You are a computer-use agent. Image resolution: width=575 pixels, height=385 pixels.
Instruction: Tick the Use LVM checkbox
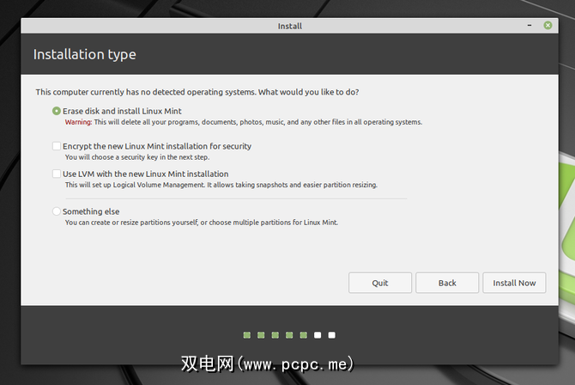point(57,174)
